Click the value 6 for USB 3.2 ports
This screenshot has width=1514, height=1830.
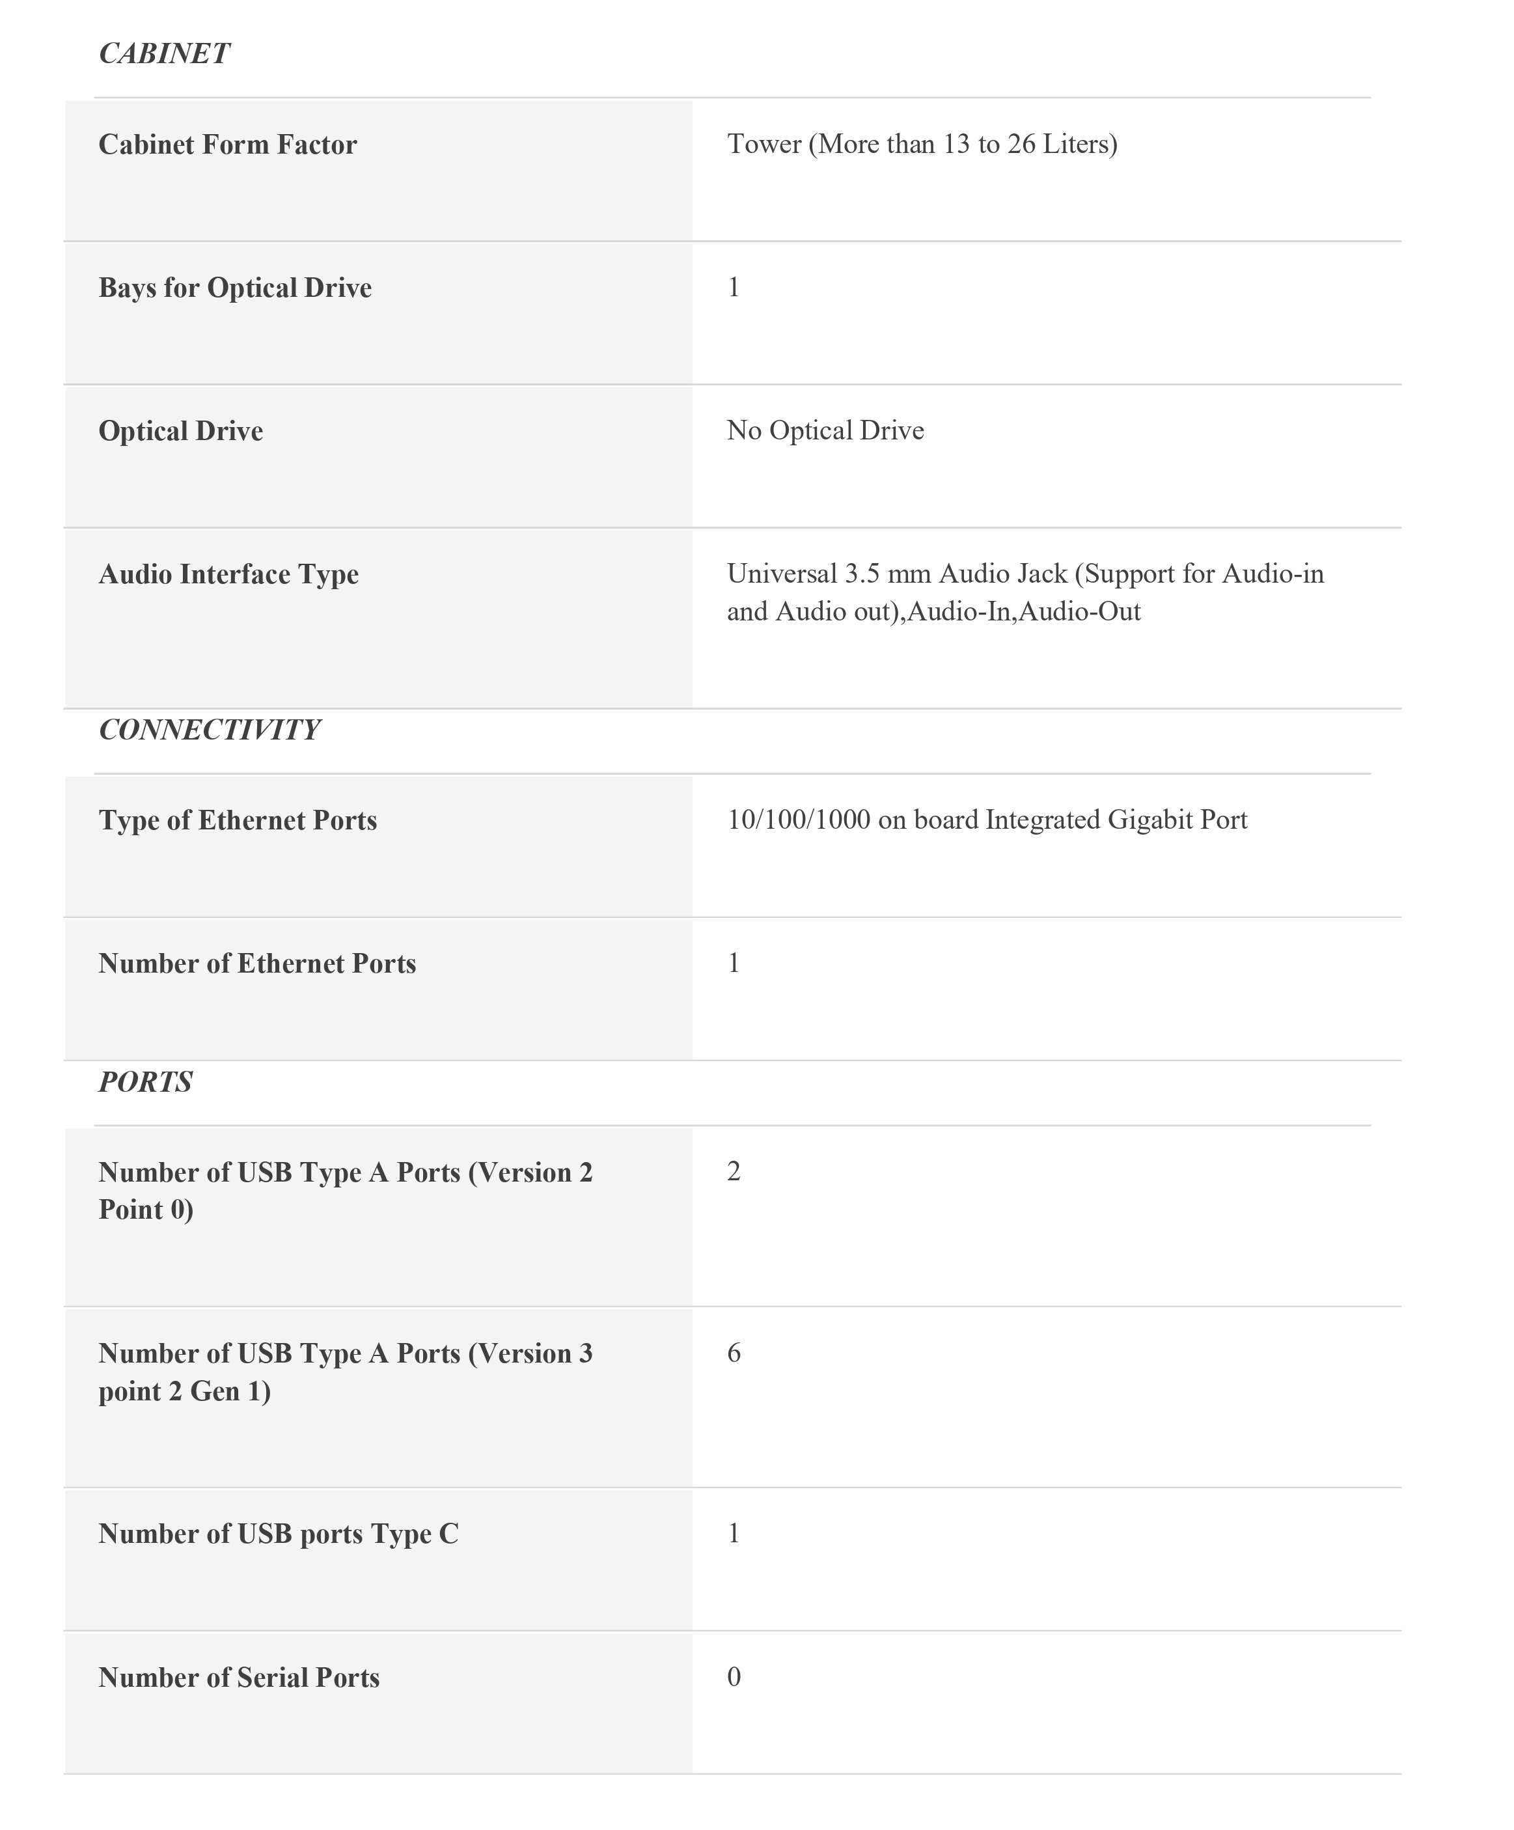pyautogui.click(x=734, y=1352)
